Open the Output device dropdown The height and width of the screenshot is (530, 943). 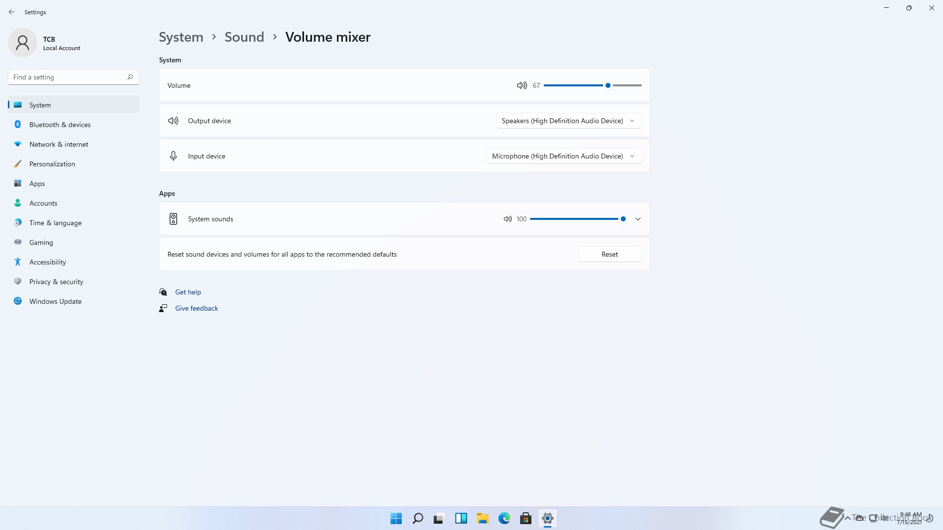(x=568, y=121)
